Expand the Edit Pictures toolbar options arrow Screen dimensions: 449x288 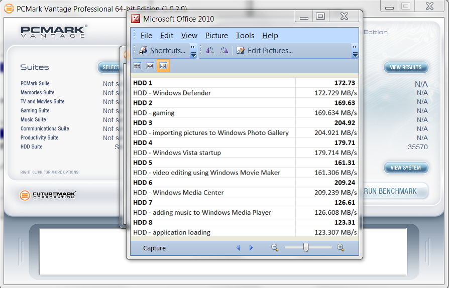coord(355,51)
